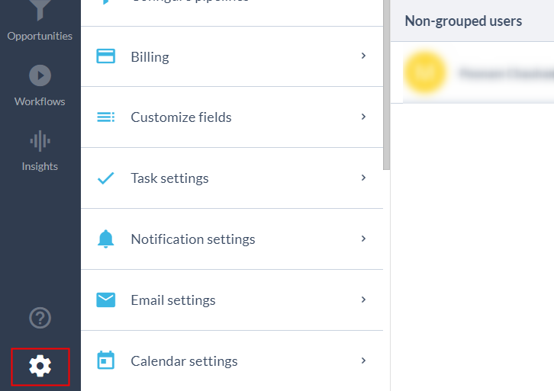Select the blurred non-grouped user avatar
The width and height of the screenshot is (554, 391).
(x=424, y=73)
